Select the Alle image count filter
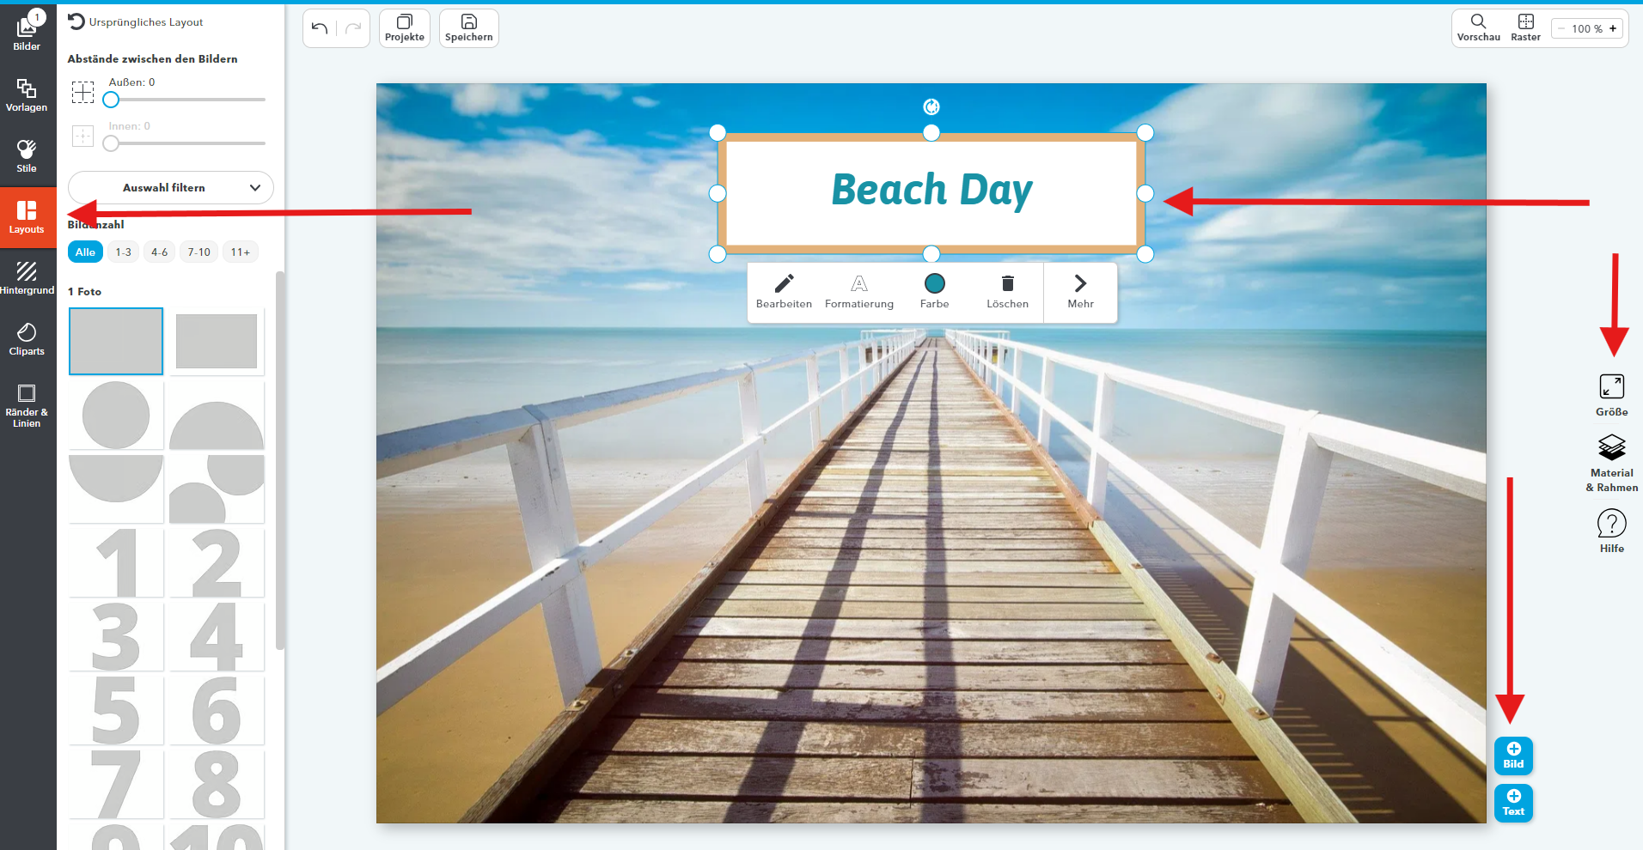 point(85,252)
